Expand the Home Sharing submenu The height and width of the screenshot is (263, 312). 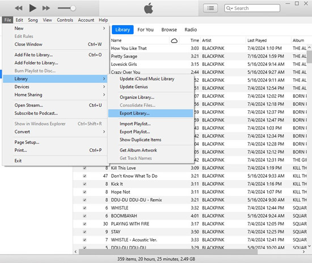[x=56, y=95]
